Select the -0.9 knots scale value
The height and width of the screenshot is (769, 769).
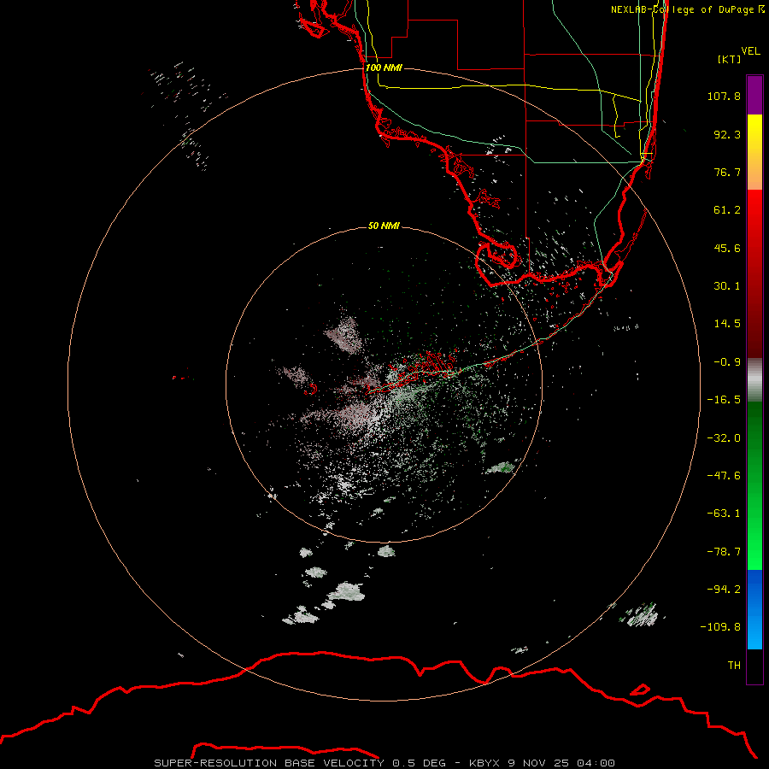pyautogui.click(x=727, y=362)
